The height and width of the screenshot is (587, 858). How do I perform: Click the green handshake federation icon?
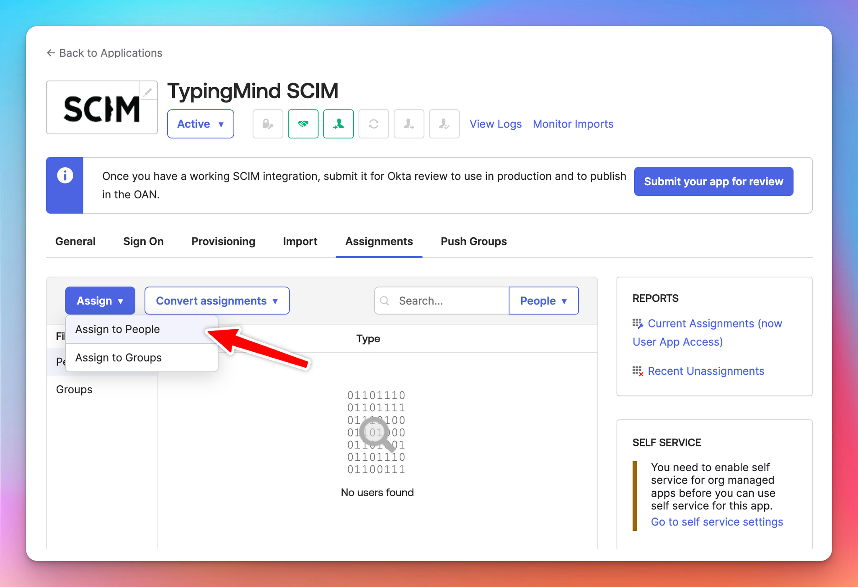coord(303,124)
